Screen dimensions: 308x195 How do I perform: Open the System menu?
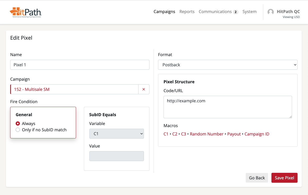tap(249, 11)
